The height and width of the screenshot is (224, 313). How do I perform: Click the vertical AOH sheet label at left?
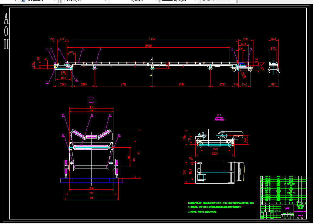(6, 31)
